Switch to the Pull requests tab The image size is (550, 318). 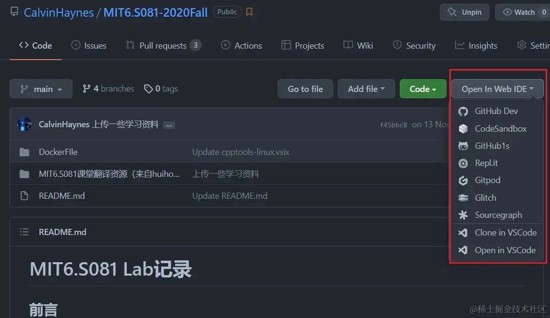coord(163,46)
